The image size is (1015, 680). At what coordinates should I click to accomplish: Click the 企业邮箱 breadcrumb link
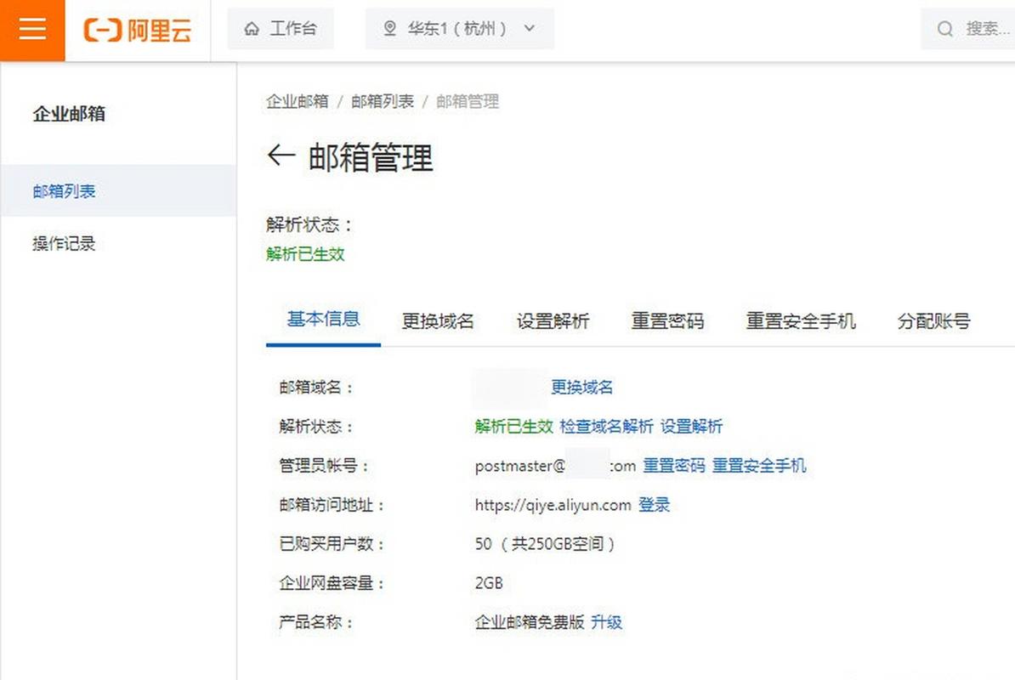(297, 101)
